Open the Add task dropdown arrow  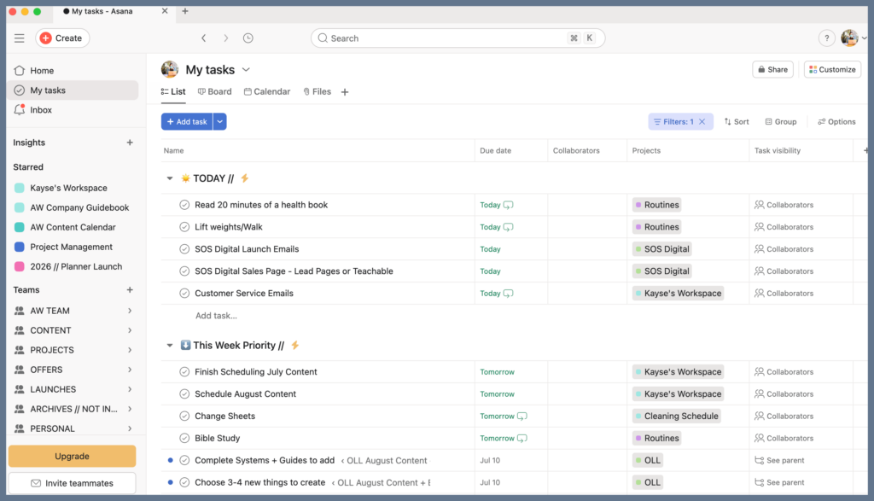tap(219, 121)
